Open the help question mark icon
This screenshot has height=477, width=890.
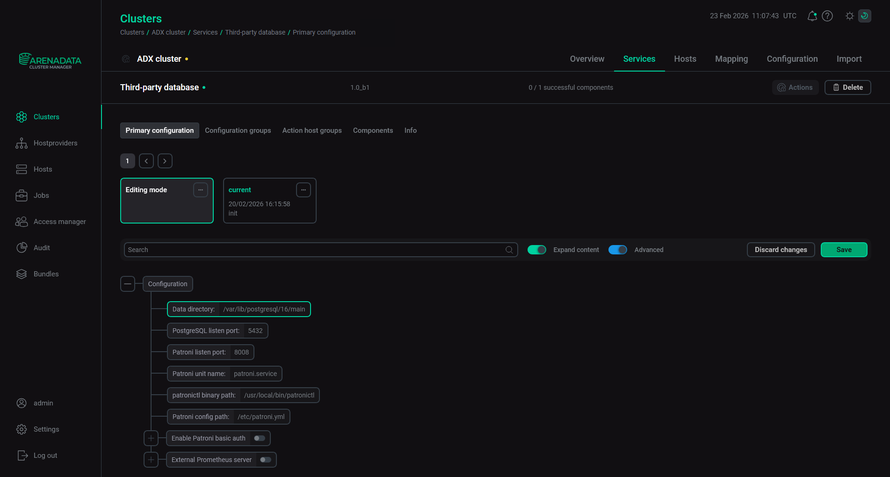827,16
